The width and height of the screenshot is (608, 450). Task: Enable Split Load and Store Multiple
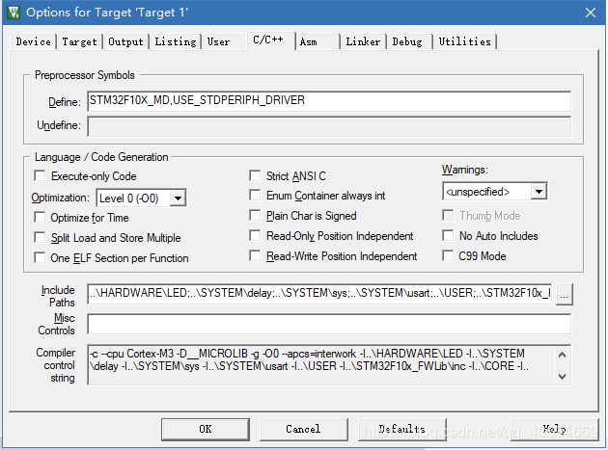40,237
